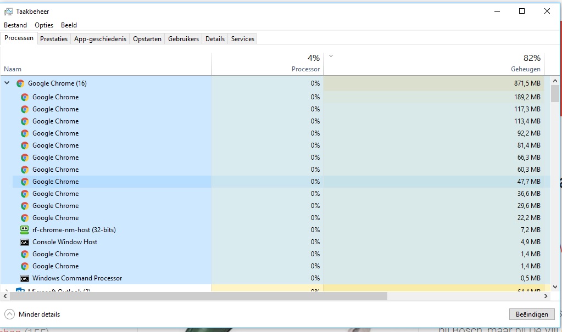Switch to the Prestaties tab
The height and width of the screenshot is (332, 562).
click(54, 39)
